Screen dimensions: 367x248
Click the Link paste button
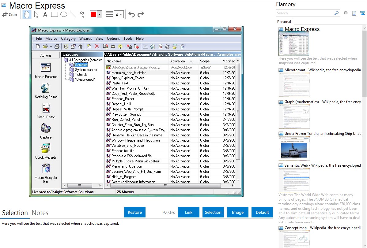189,212
